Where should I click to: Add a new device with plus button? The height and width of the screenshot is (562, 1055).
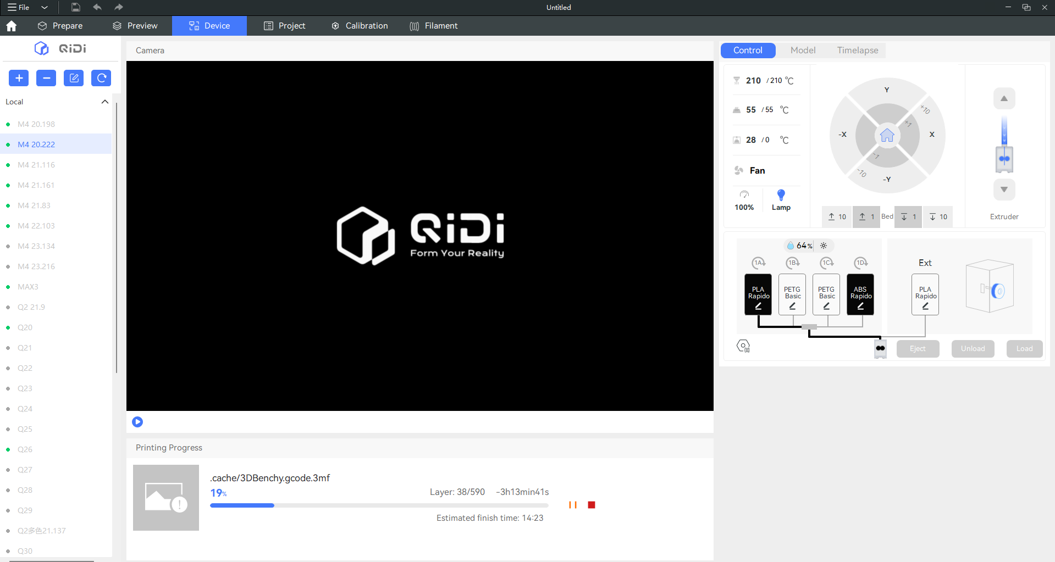point(19,78)
